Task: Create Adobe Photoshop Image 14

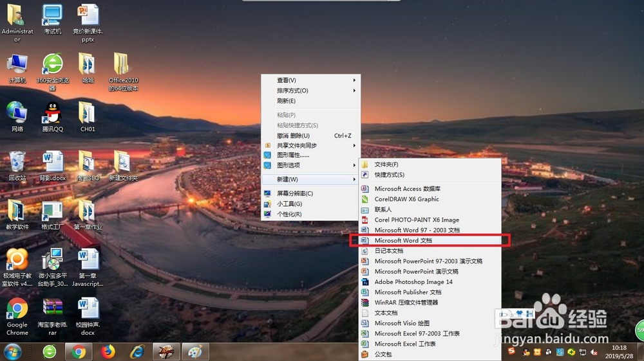Action: click(x=430, y=282)
